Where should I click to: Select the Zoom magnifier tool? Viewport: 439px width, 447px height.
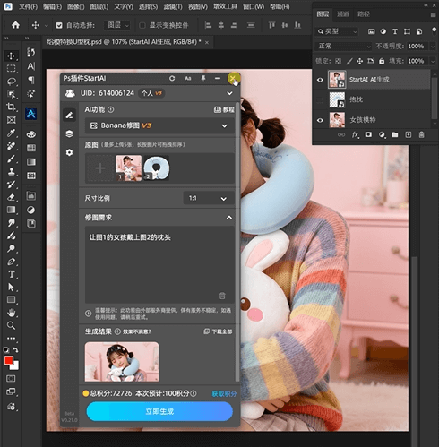11,325
